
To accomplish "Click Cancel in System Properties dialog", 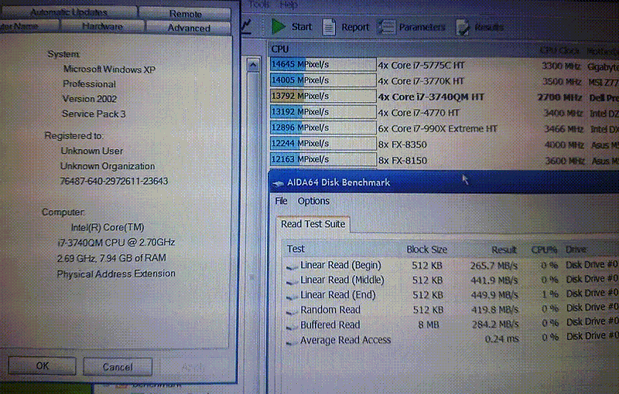I will [118, 367].
